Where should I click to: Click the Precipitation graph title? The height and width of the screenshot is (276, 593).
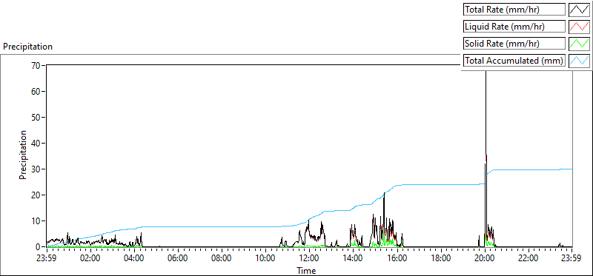pyautogui.click(x=27, y=47)
